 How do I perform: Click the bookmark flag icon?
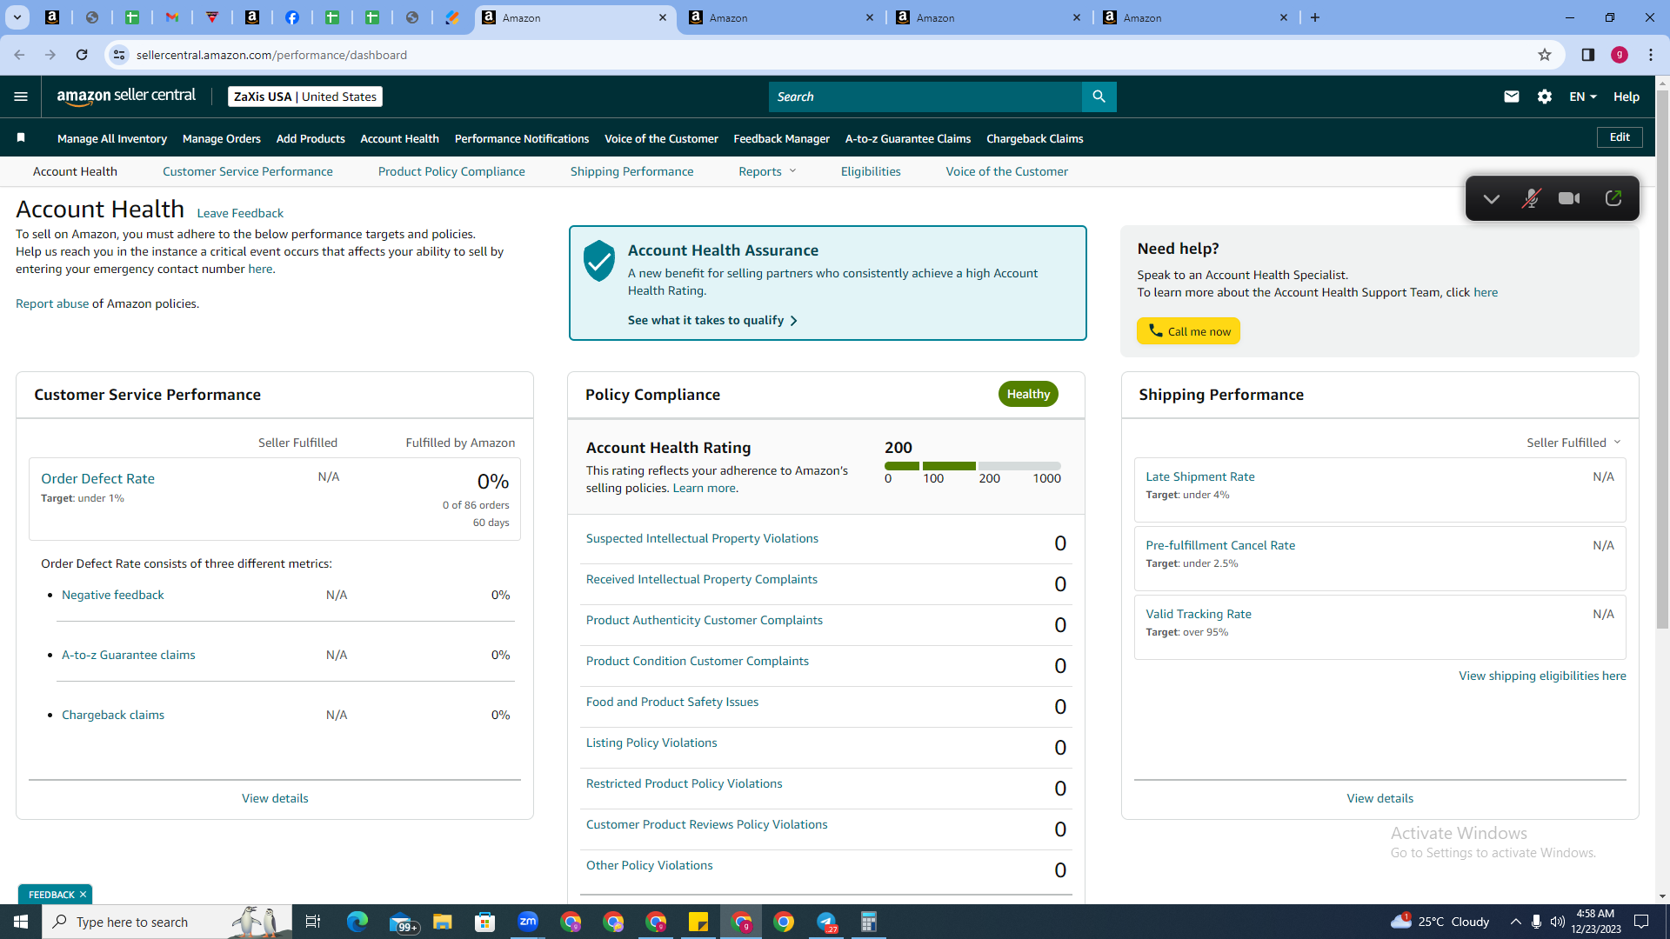tap(21, 138)
